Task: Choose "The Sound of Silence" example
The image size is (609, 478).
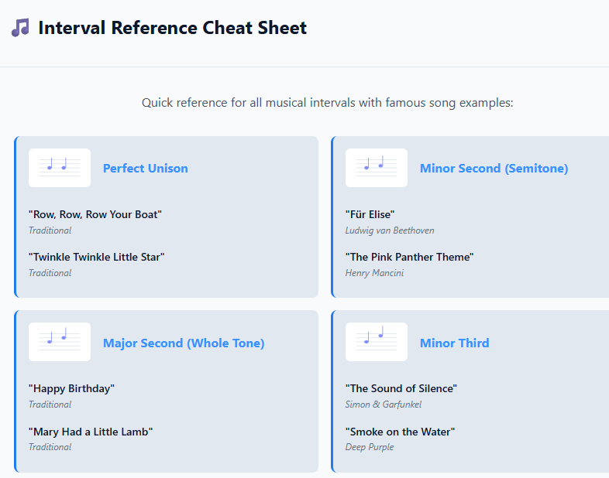Action: pyautogui.click(x=401, y=388)
